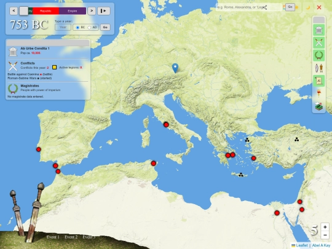This screenshot has width=332, height=249.
Task: Close the app with red X
Action: [x=319, y=7]
